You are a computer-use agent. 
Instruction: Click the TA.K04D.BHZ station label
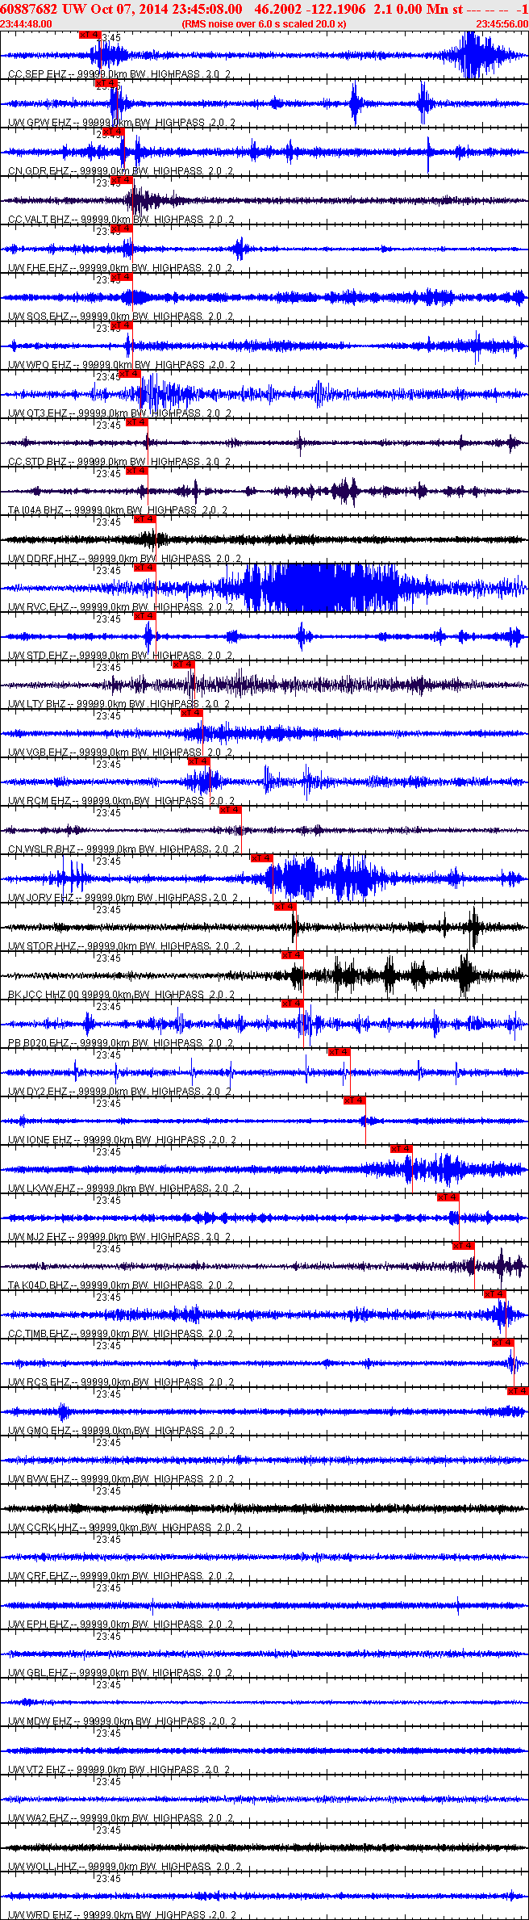(x=122, y=1285)
